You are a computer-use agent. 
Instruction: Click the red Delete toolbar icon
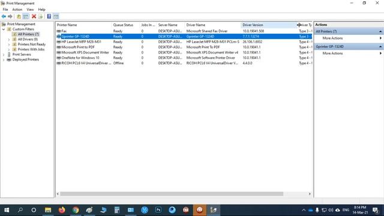coord(34,16)
